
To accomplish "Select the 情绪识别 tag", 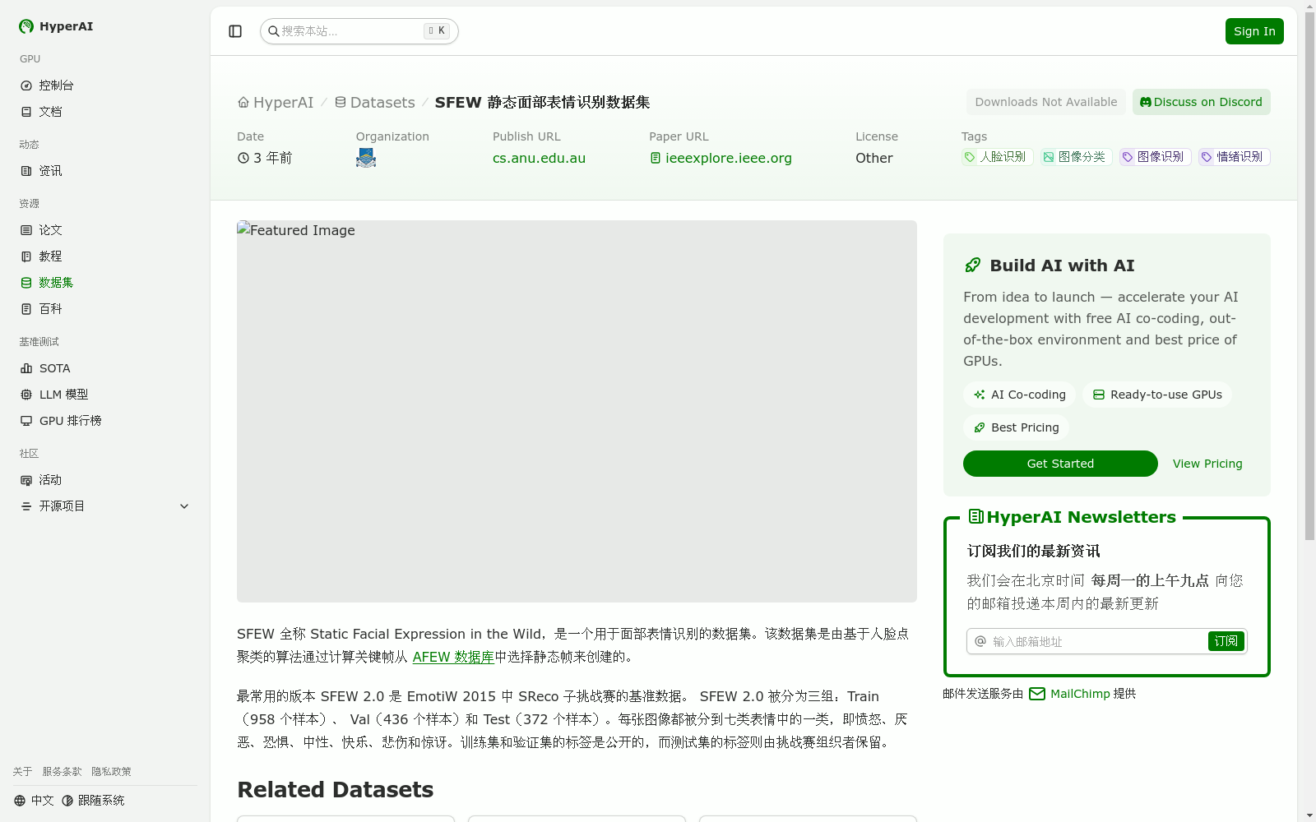I will (x=1234, y=157).
